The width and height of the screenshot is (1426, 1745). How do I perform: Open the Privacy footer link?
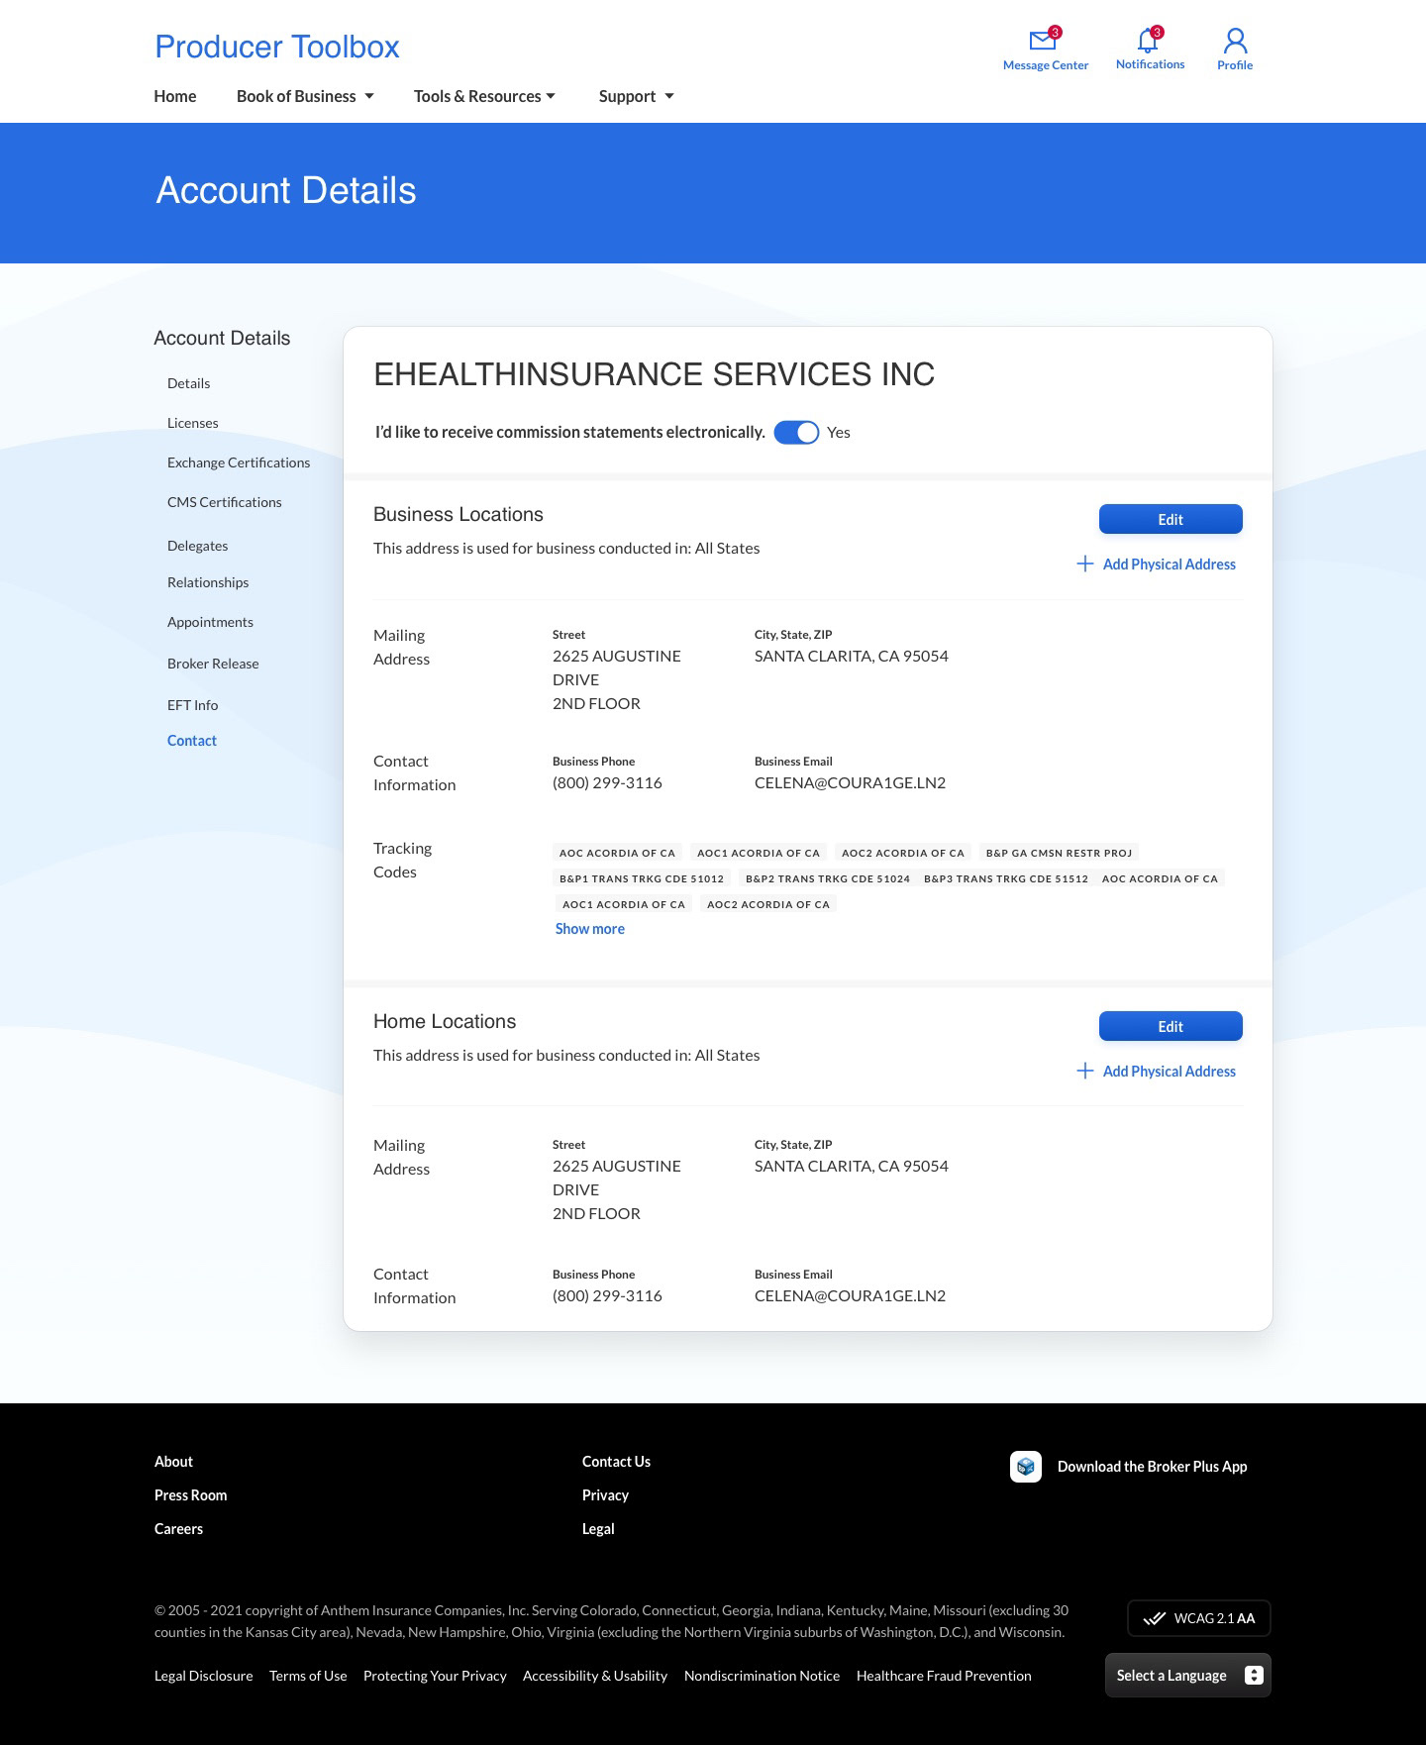coord(605,1495)
